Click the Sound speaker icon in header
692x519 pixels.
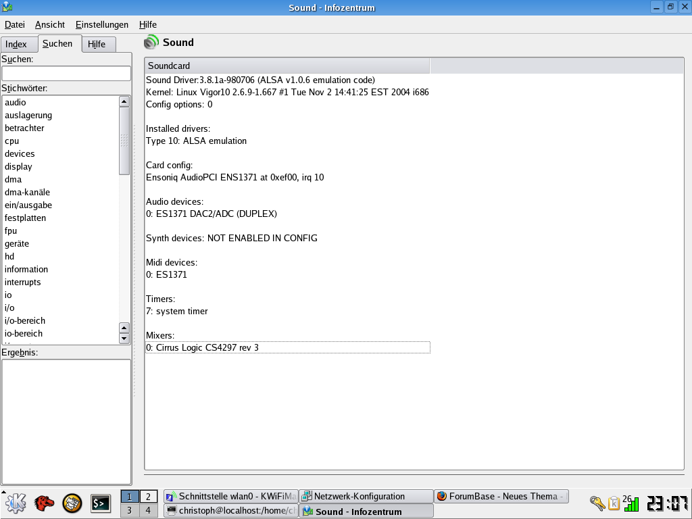point(151,43)
